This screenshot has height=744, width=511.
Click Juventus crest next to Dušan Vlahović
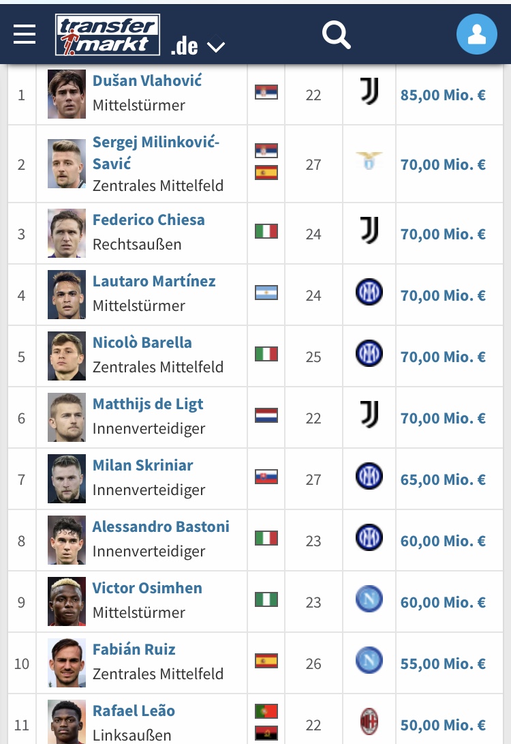pyautogui.click(x=369, y=91)
